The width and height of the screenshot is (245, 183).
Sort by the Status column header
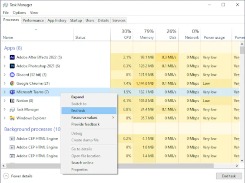click(92, 35)
